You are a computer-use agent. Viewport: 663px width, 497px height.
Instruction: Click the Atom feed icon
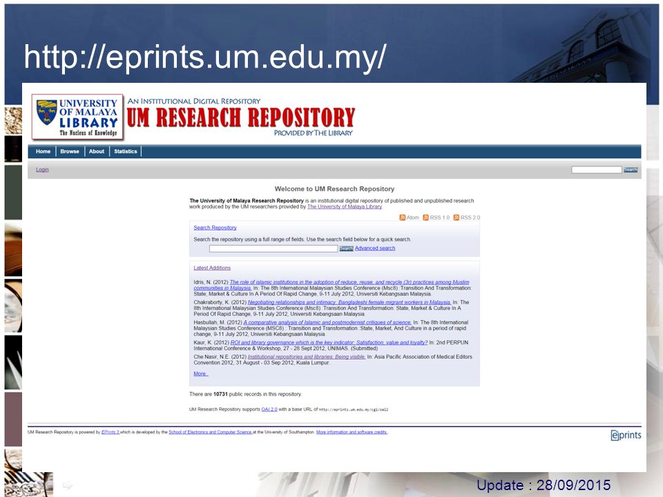point(403,217)
